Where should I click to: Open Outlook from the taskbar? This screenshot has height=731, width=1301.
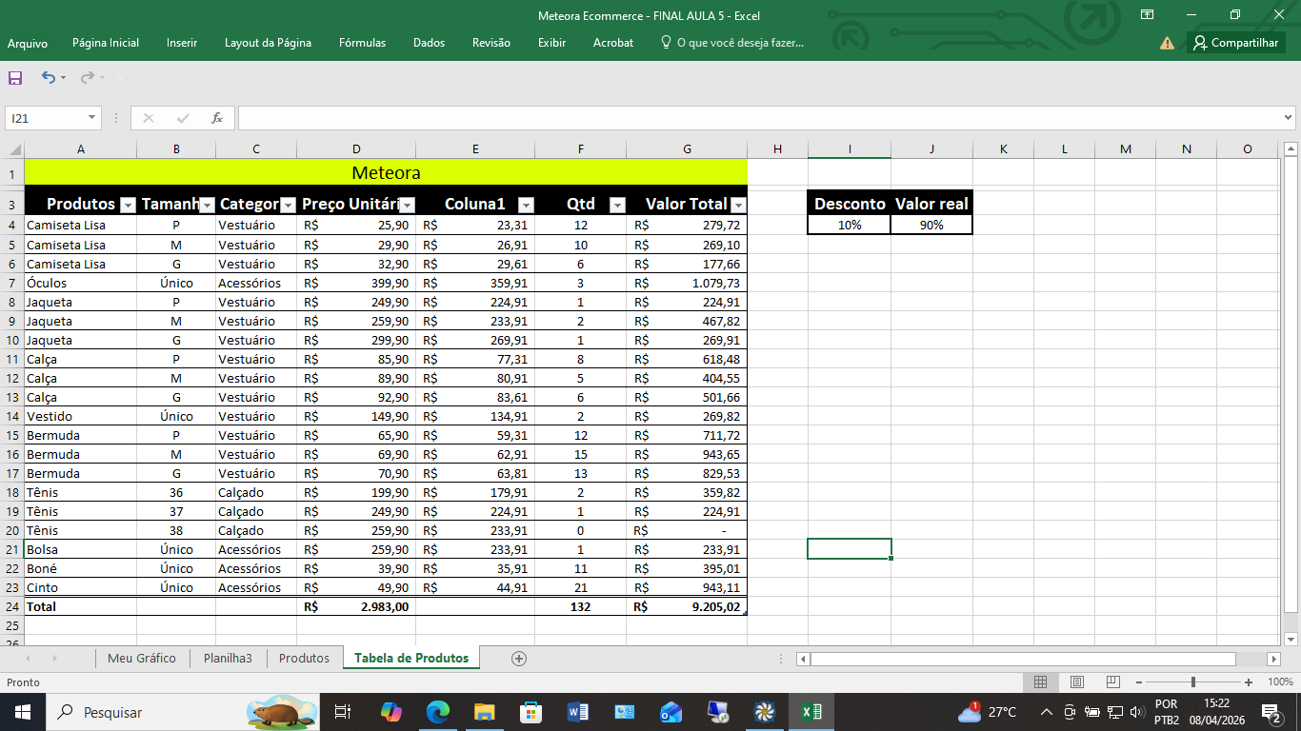tap(671, 712)
